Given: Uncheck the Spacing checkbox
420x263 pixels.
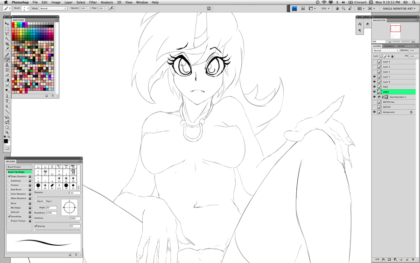Looking at the screenshot, I should coord(36,226).
